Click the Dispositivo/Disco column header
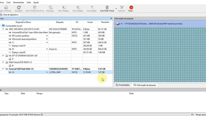Viewport: 206px width, 116px height. pyautogui.click(x=23, y=22)
